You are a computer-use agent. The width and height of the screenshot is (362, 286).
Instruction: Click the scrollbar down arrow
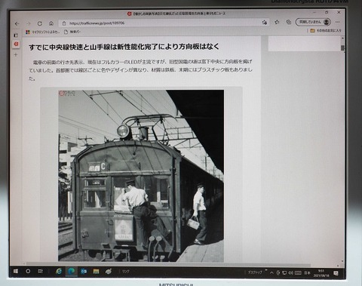342,262
